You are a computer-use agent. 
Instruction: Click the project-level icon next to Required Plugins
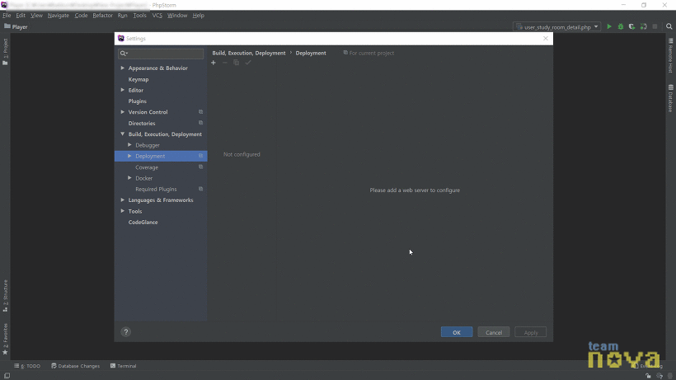(201, 189)
